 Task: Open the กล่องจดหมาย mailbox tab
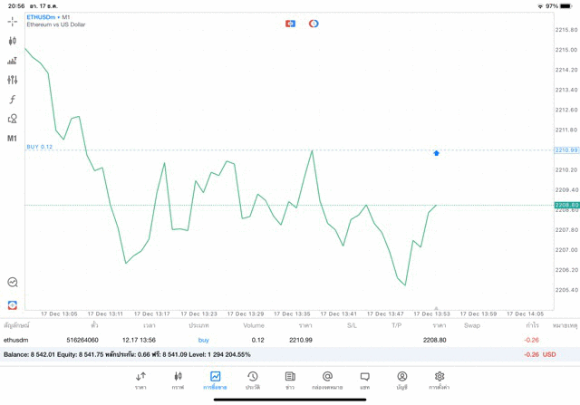(327, 380)
